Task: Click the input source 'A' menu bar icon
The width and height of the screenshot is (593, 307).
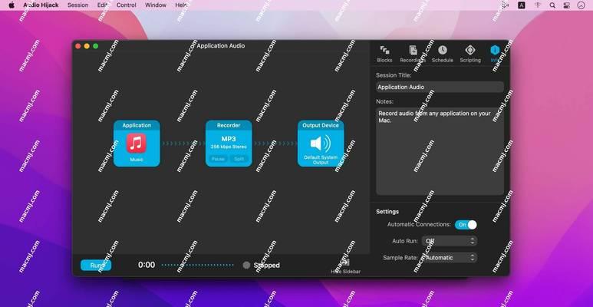Action: pos(522,5)
